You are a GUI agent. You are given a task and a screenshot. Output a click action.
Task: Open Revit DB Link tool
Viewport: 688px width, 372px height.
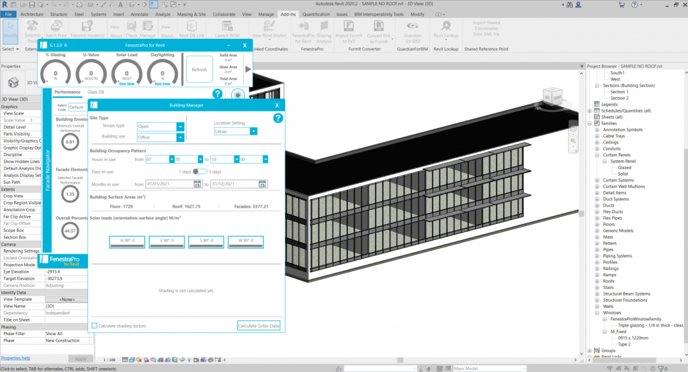point(191,29)
